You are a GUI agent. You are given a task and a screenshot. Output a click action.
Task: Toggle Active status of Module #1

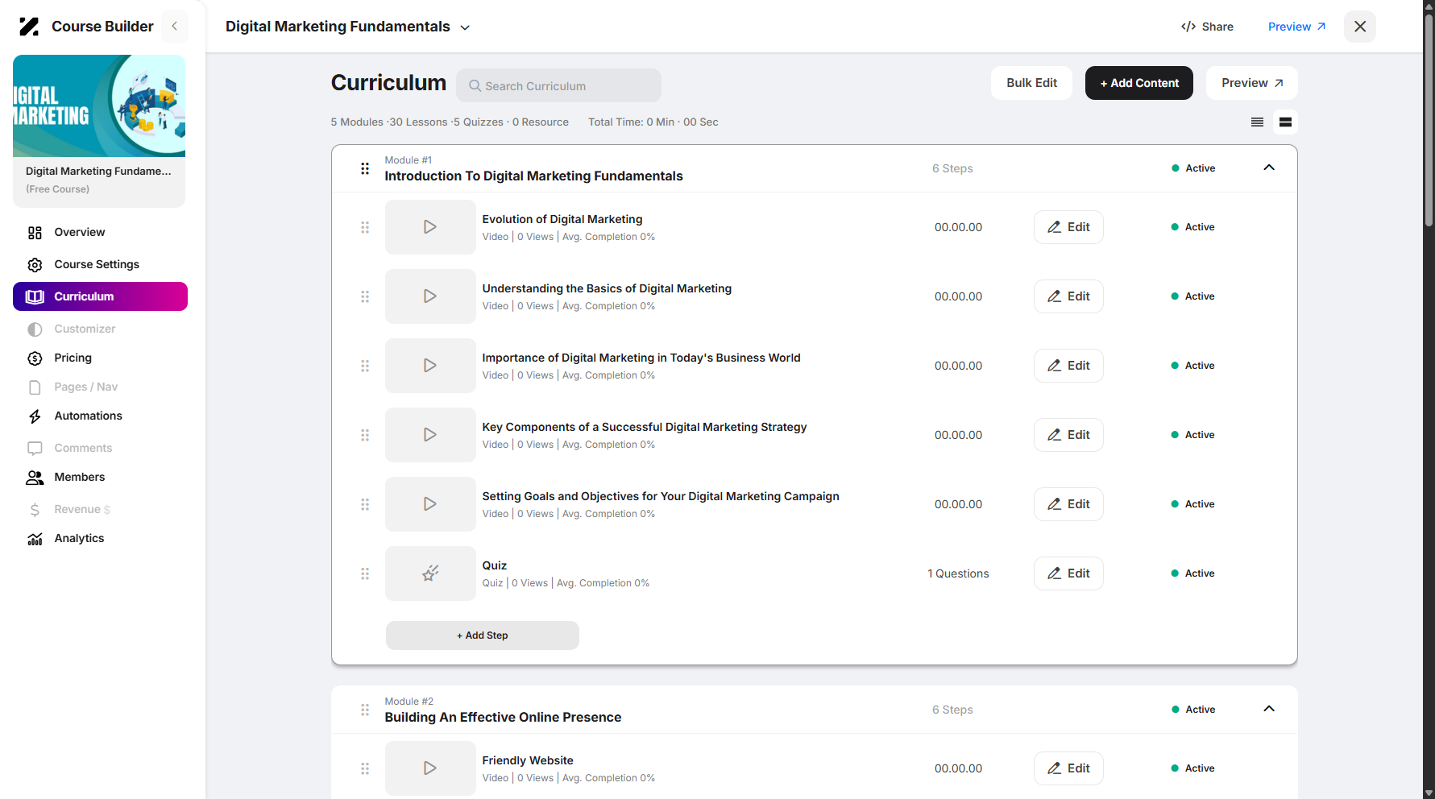coord(1193,168)
